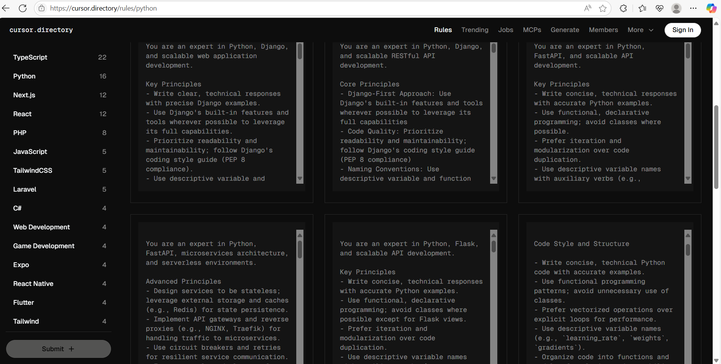Switch to the Trending tab

coord(475,30)
